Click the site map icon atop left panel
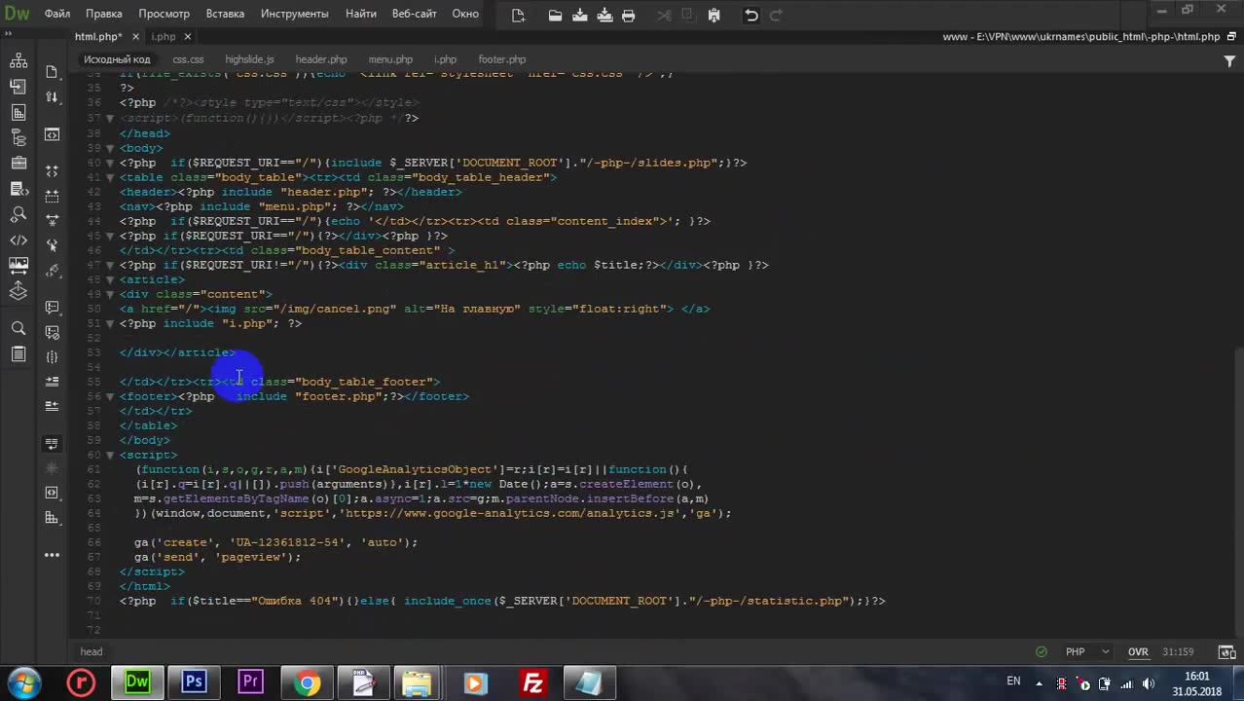This screenshot has width=1244, height=701. coord(18,61)
